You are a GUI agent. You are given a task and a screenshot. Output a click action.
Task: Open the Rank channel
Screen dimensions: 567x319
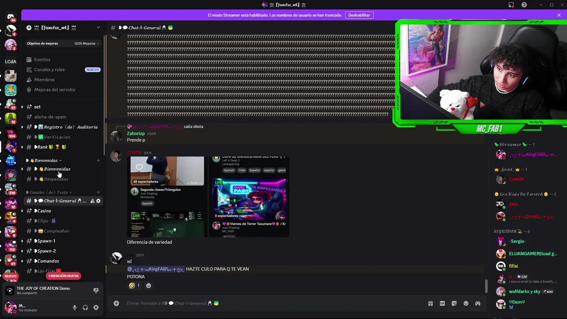click(63, 147)
